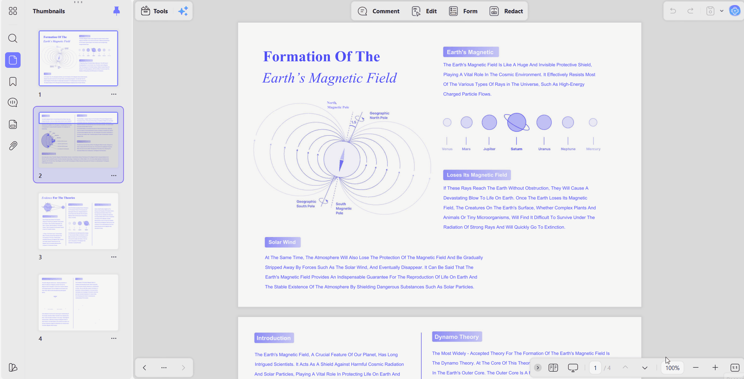Click the AI sparkle icon beside Tools
Viewport: 744px width, 379px height.
coord(183,11)
